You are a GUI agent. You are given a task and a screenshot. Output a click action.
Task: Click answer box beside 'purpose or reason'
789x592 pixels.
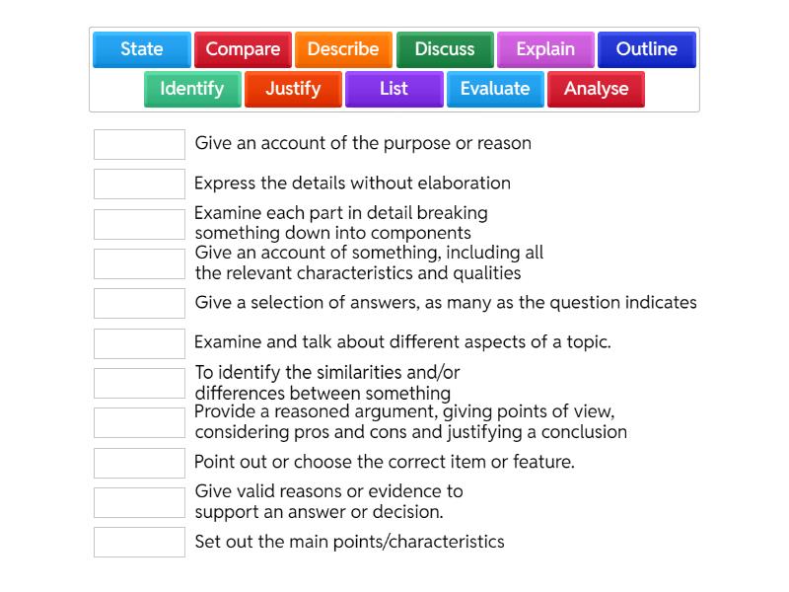pos(139,144)
